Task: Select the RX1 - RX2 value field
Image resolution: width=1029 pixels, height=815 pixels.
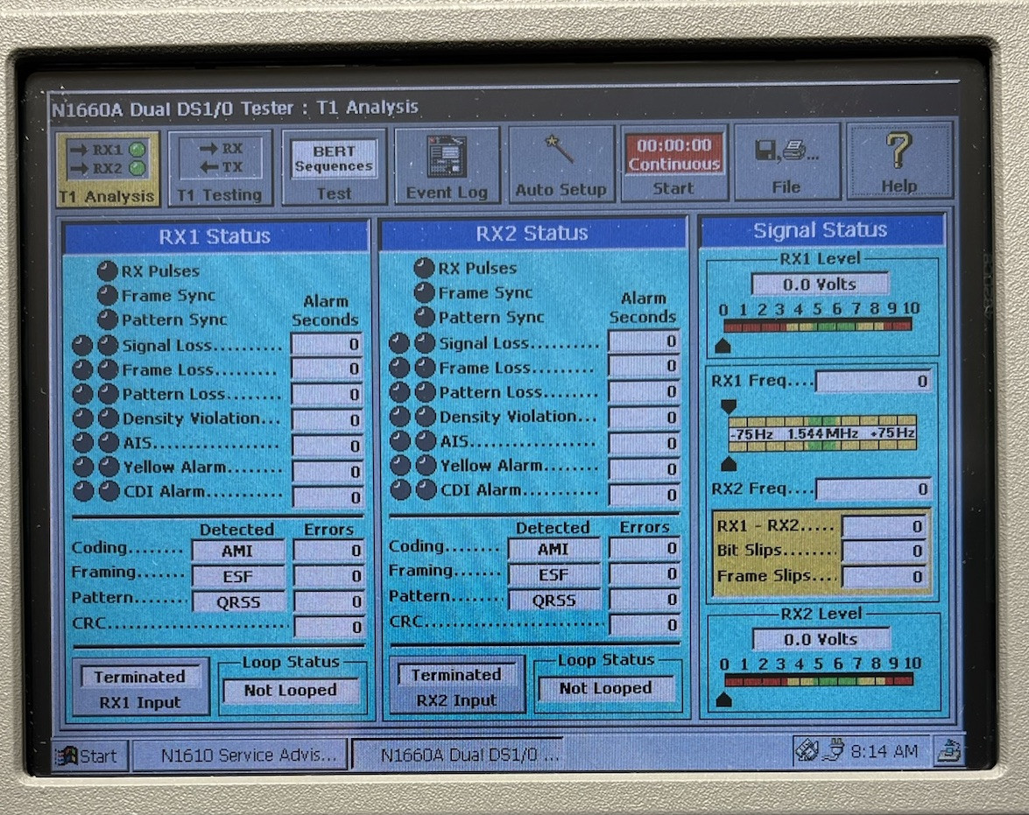Action: pyautogui.click(x=884, y=526)
